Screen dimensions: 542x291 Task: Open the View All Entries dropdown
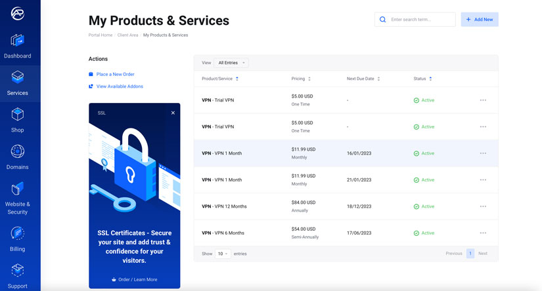[231, 63]
